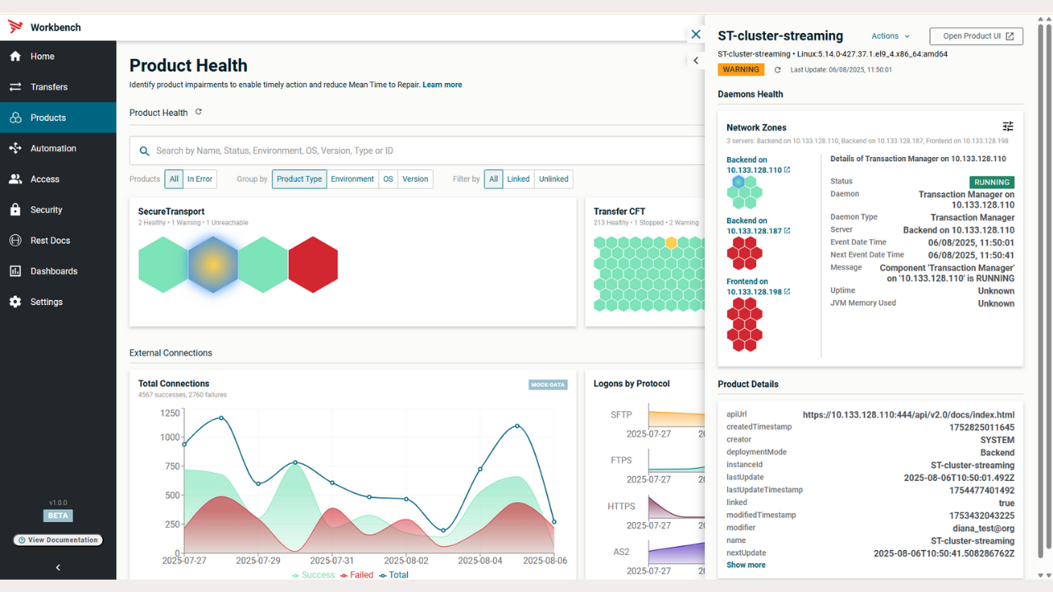Open Frontend on 10.133.128.198 link

758,287
